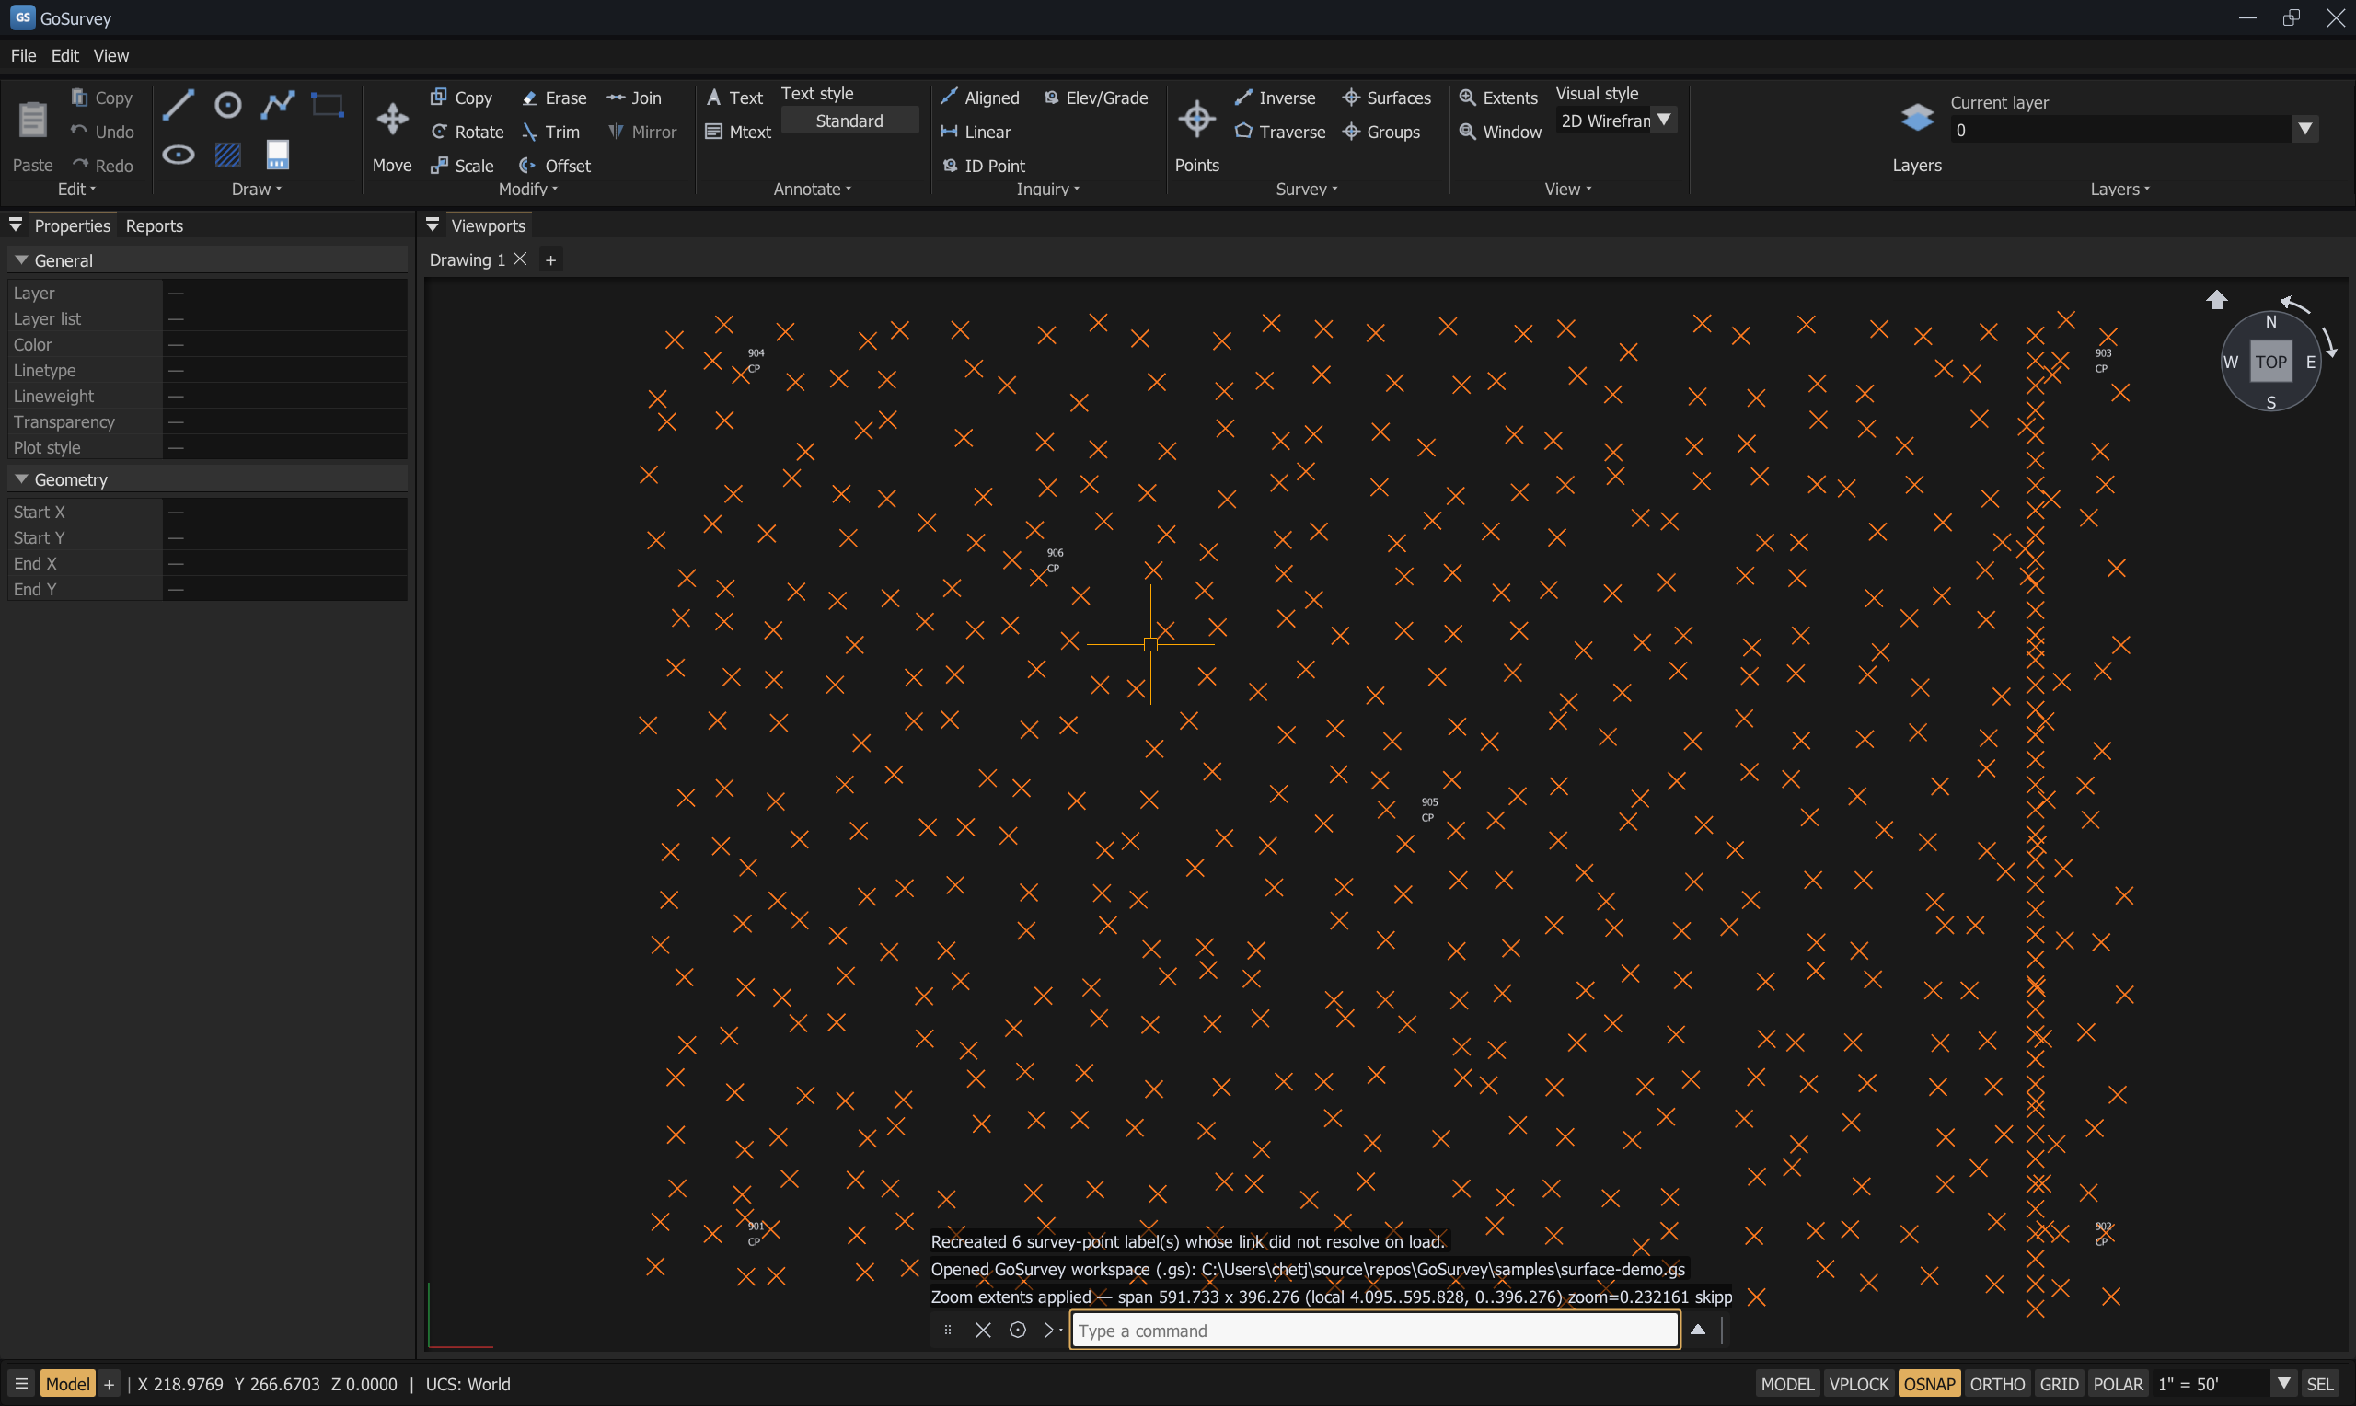This screenshot has width=2356, height=1406.
Task: Collapse the Geometry properties section
Action: (x=21, y=478)
